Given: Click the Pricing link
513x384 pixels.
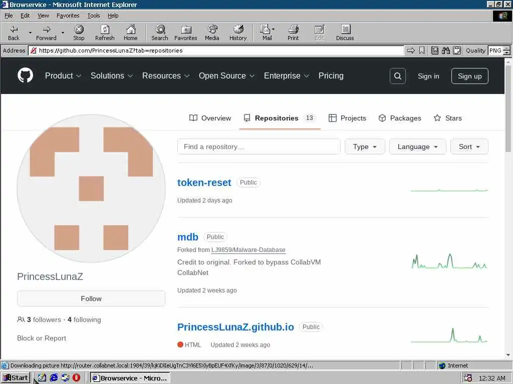Looking at the screenshot, I should (331, 76).
